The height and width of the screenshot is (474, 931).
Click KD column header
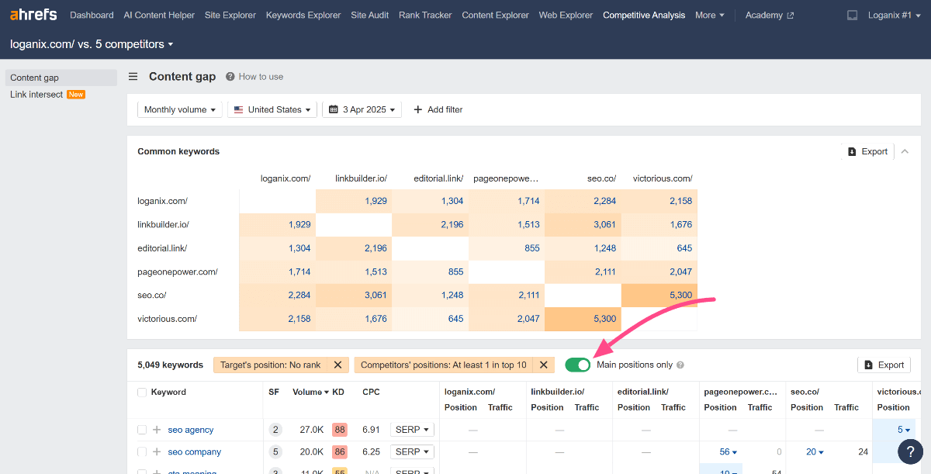pyautogui.click(x=338, y=393)
